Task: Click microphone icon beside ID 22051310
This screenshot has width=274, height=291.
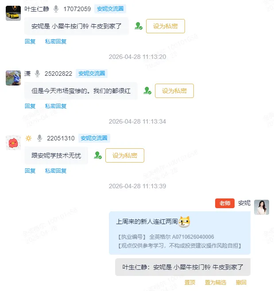Action: coord(40,138)
